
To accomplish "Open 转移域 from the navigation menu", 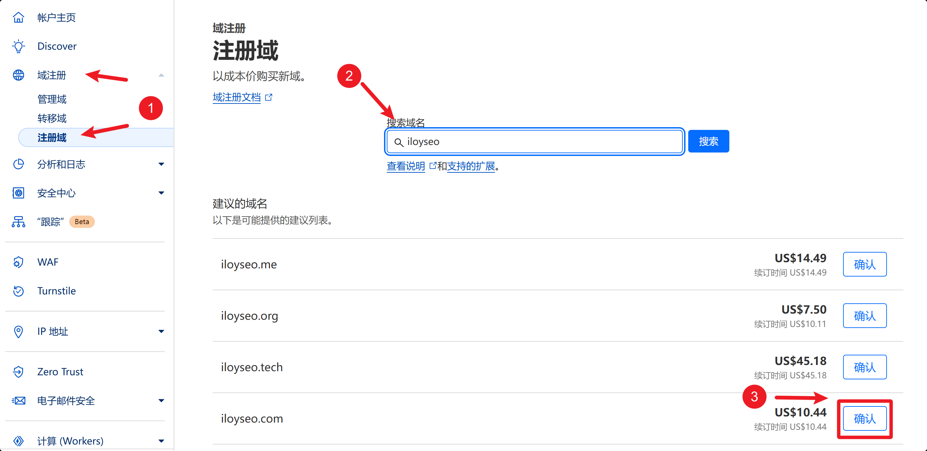I will (x=52, y=118).
